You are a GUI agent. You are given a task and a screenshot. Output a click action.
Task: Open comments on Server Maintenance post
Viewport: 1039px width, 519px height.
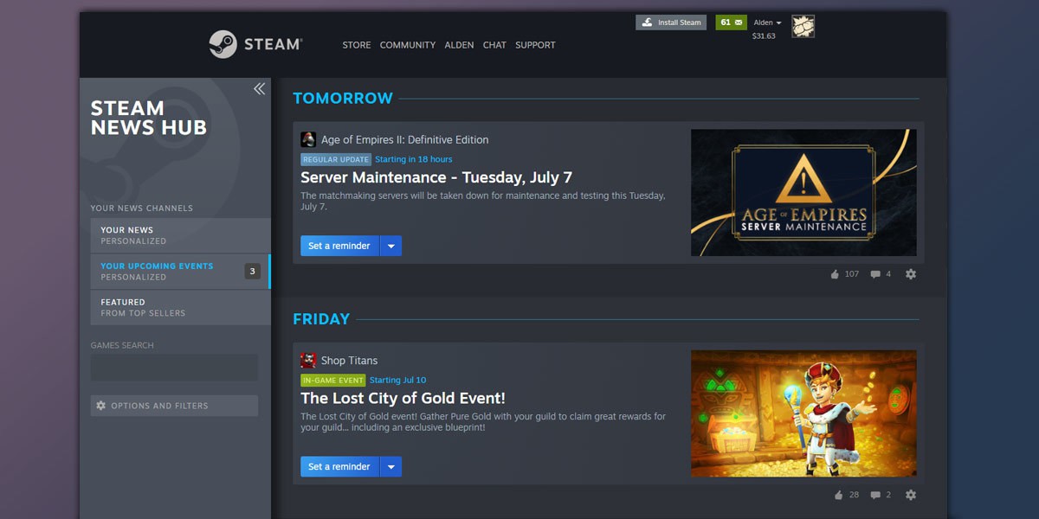click(875, 274)
